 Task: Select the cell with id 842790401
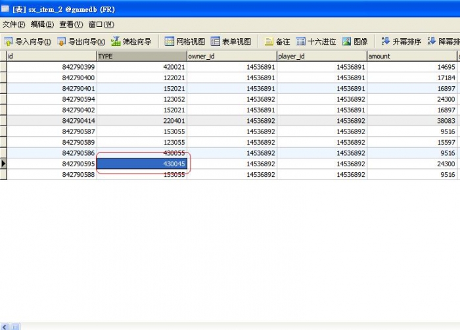[52, 88]
